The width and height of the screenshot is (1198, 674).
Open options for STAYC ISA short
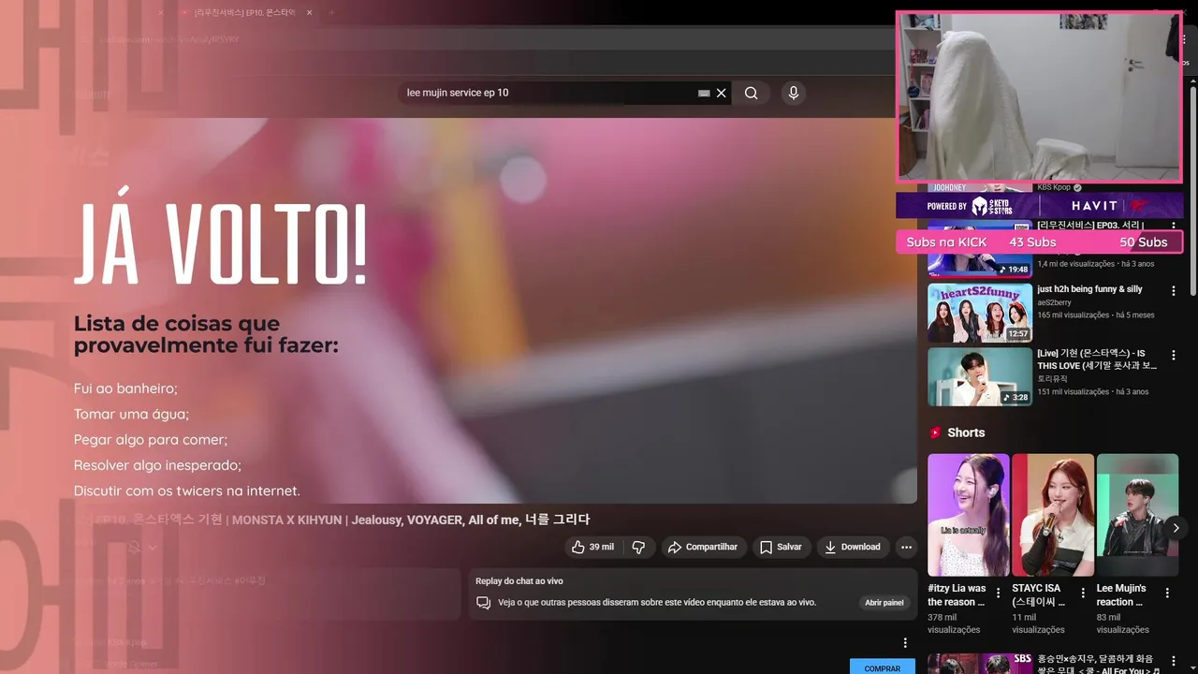tap(1083, 593)
